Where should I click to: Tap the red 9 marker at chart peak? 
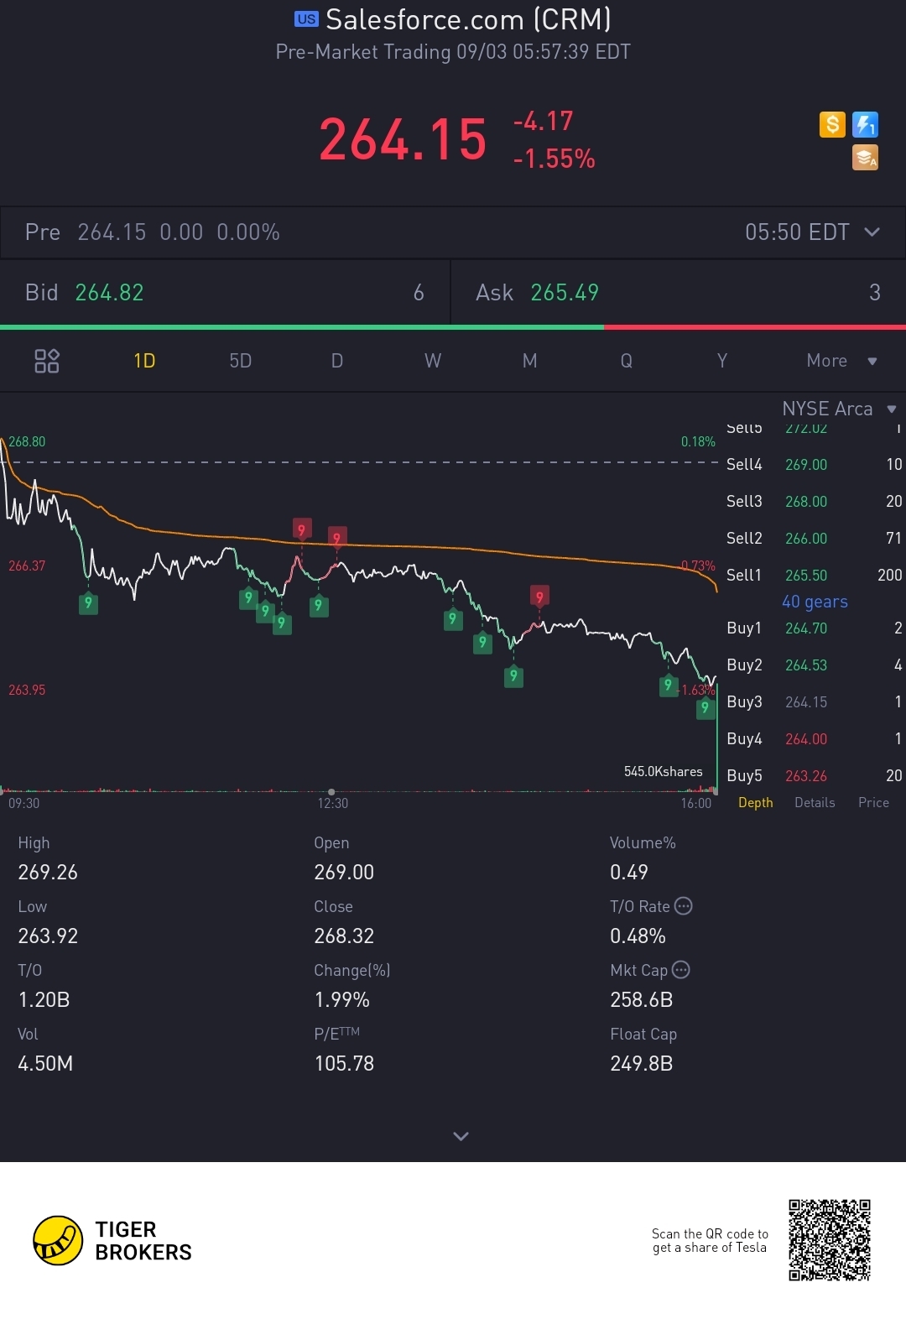click(302, 529)
